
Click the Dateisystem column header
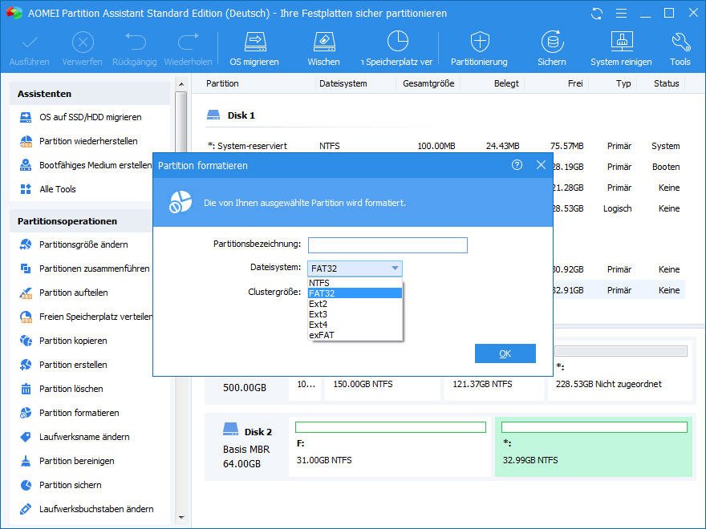click(x=343, y=83)
